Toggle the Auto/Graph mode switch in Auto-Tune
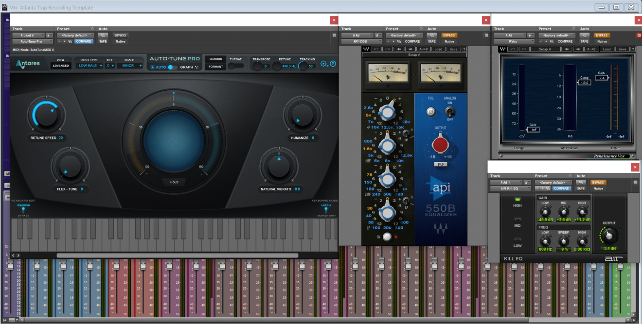Screen dimensions: 642x324 (x=172, y=67)
